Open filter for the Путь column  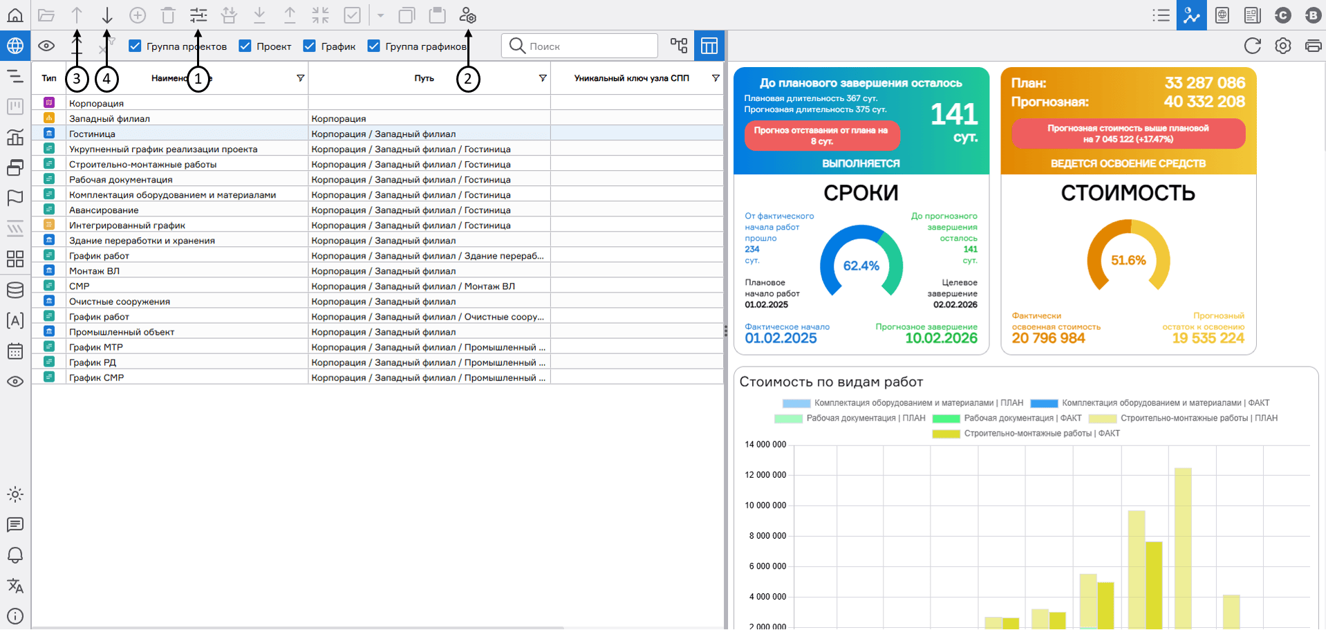[543, 78]
